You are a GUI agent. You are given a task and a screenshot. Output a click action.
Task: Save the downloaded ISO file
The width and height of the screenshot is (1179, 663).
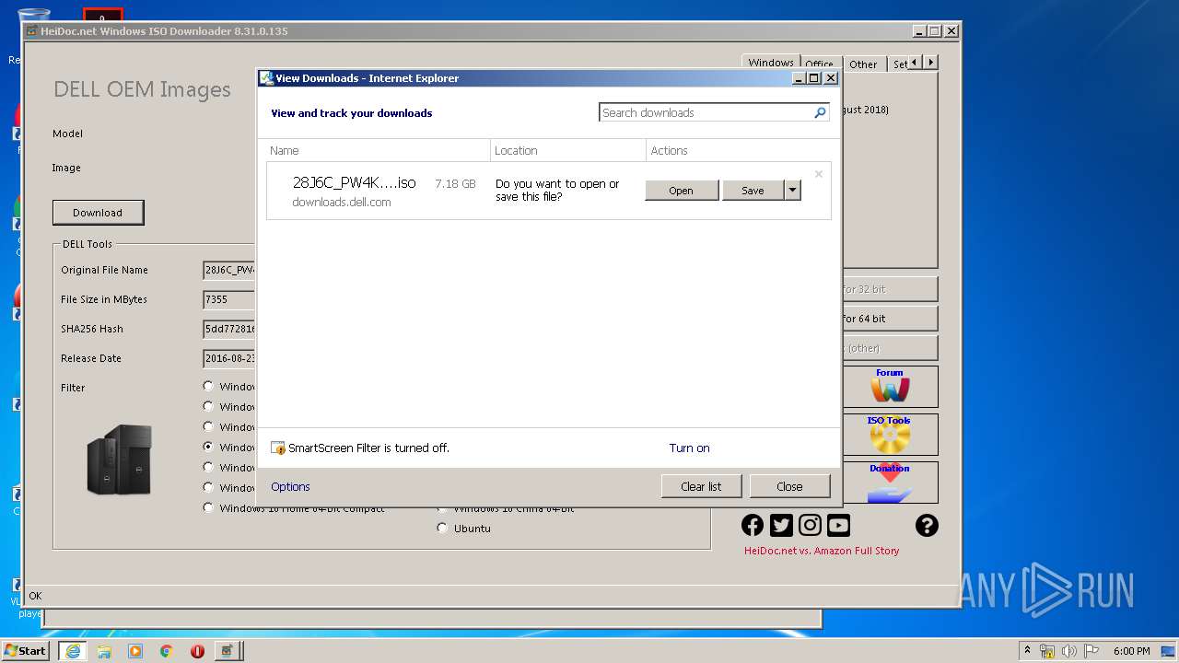[x=753, y=191]
